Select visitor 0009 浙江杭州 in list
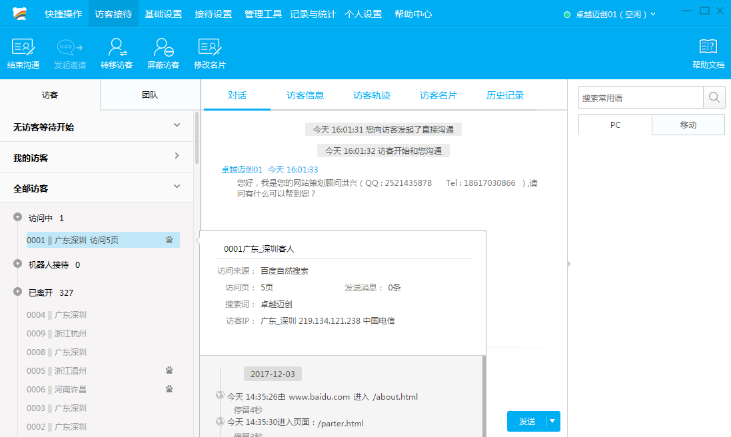The image size is (731, 437). (57, 333)
